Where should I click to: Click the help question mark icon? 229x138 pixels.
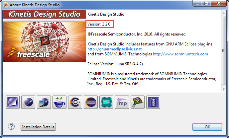click(x=11, y=126)
